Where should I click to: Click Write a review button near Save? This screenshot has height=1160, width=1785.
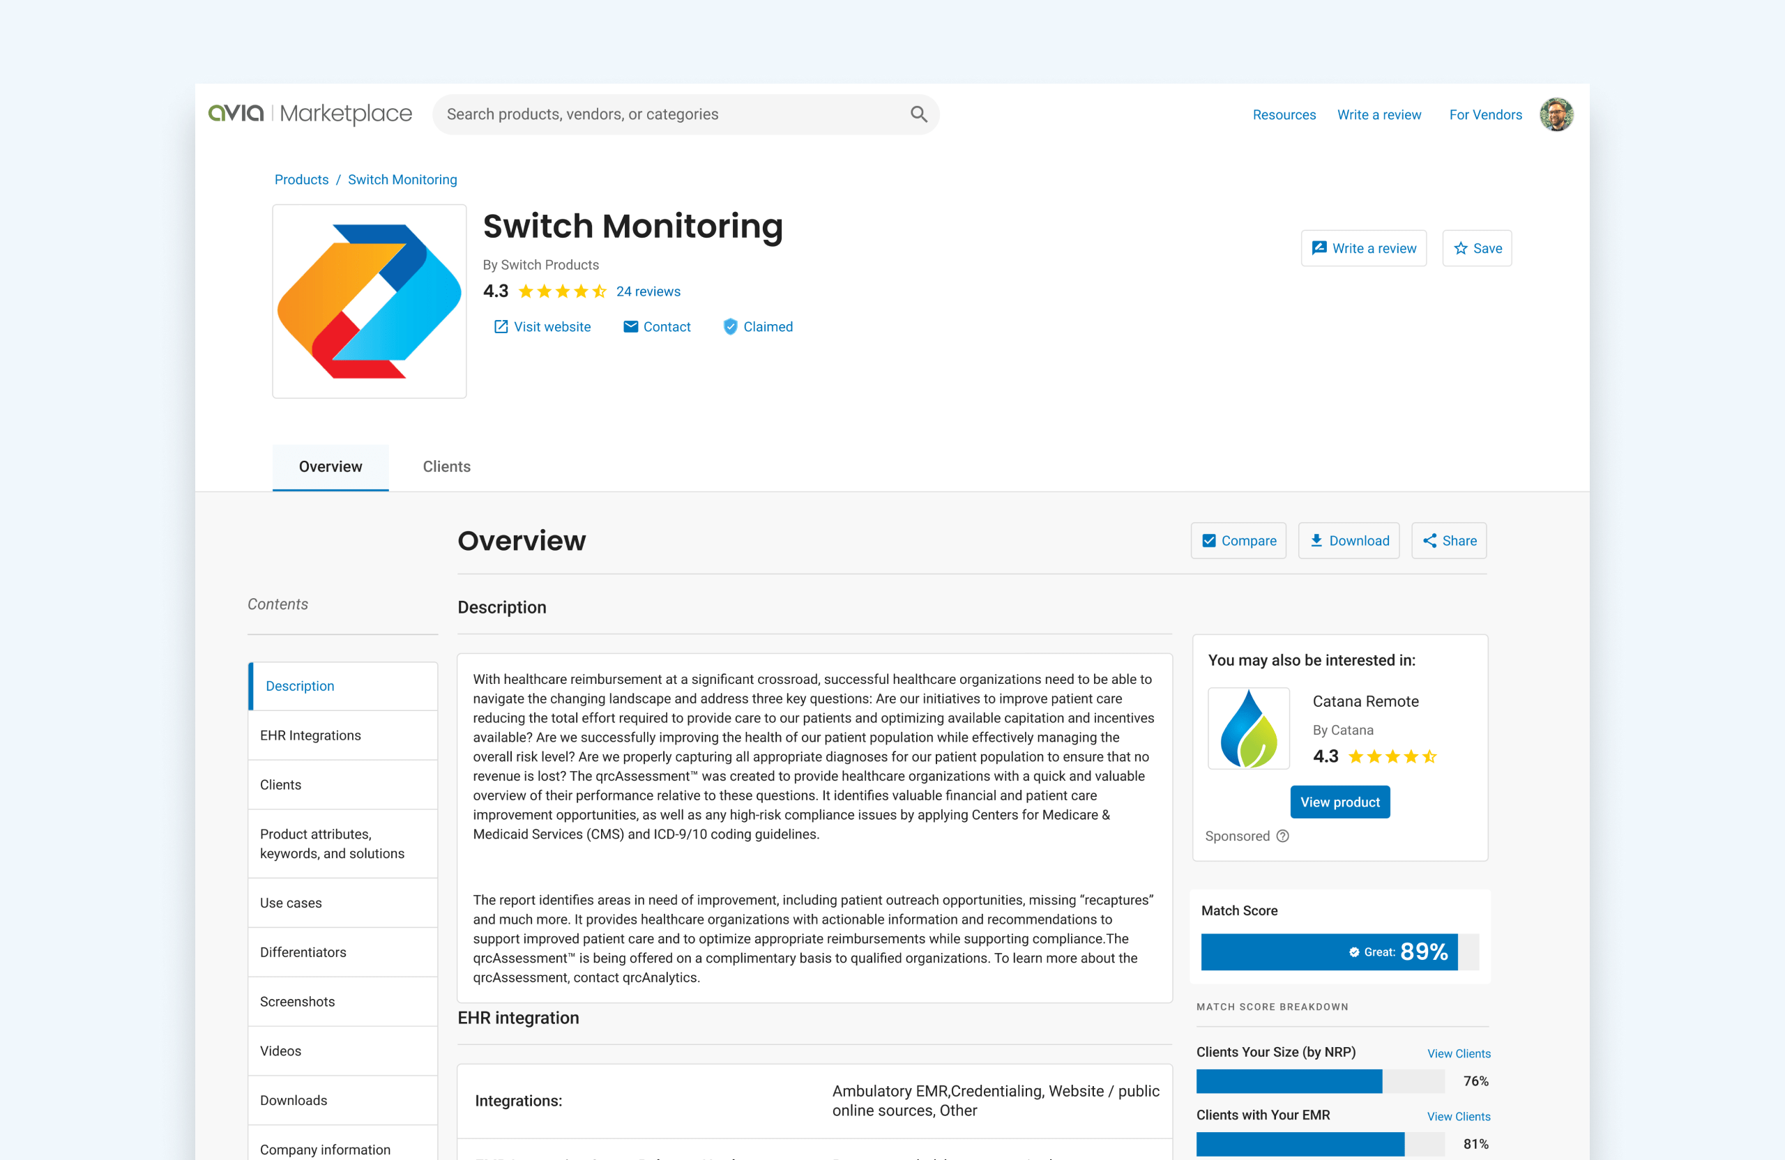click(x=1362, y=248)
